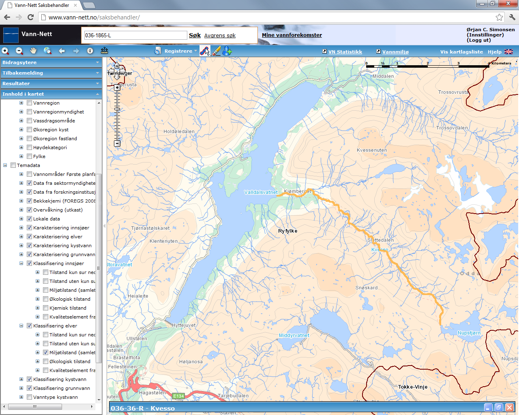The height and width of the screenshot is (415, 519).
Task: Collapse Klassifisering elver tree node
Action: (21, 326)
